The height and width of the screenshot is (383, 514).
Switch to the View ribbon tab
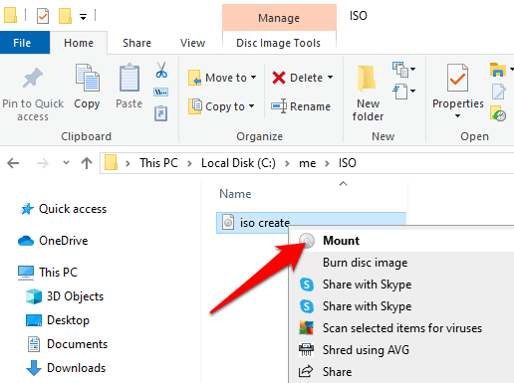click(192, 43)
